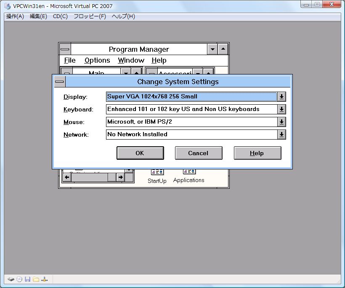Open the Program Manager Window menu
The width and height of the screenshot is (345, 288).
click(131, 60)
